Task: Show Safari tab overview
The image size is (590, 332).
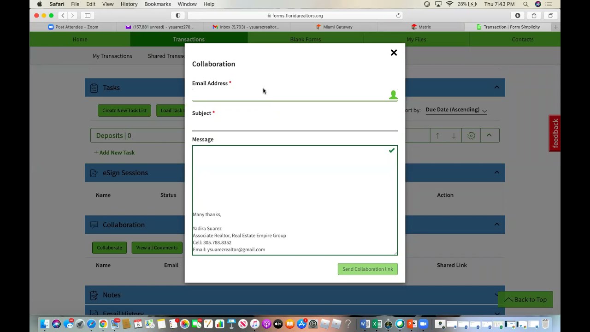Action: [550, 16]
